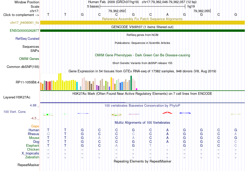Click the blue G next to the red A
This screenshot has width=245, height=171.
pos(185,113)
